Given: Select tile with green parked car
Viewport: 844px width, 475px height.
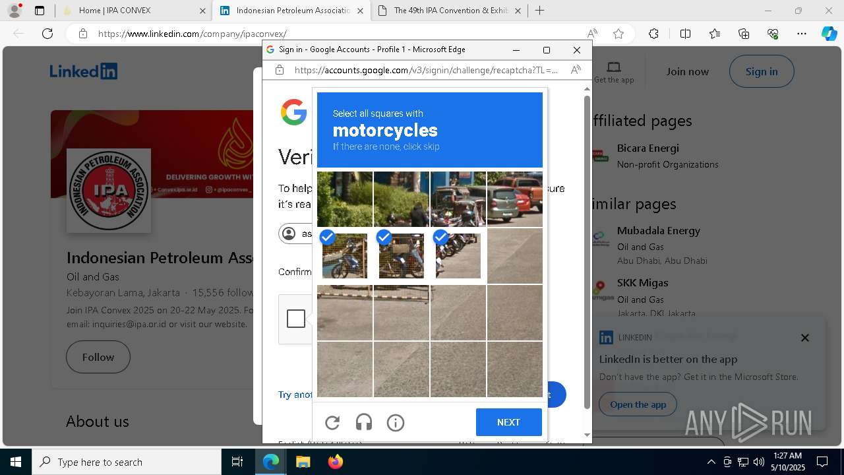Looking at the screenshot, I should 458,199.
